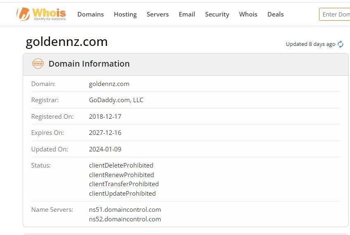The height and width of the screenshot is (235, 350).
Task: Open the Email menu
Action: coord(187,14)
